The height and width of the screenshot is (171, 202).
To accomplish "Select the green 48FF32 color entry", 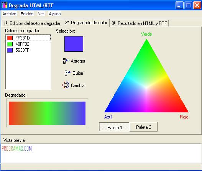I will tap(28, 44).
